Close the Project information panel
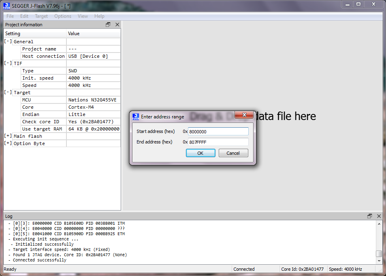This screenshot has width=386, height=276. point(117,25)
